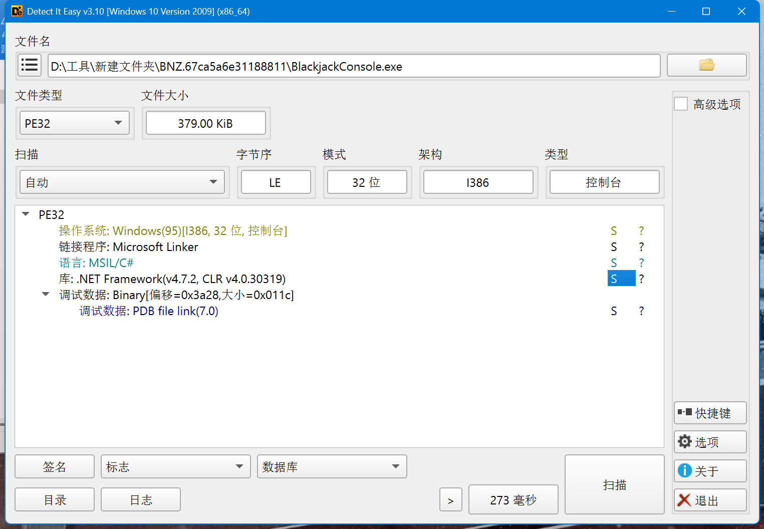
Task: Click the LE byte order button
Action: point(276,182)
